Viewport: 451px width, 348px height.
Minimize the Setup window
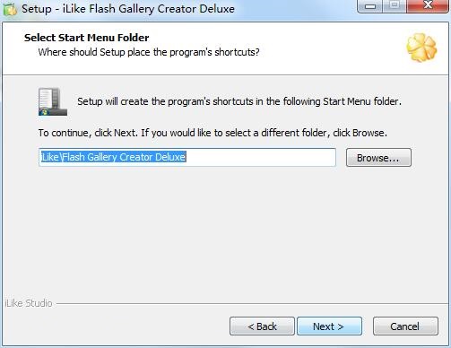tap(370, 6)
